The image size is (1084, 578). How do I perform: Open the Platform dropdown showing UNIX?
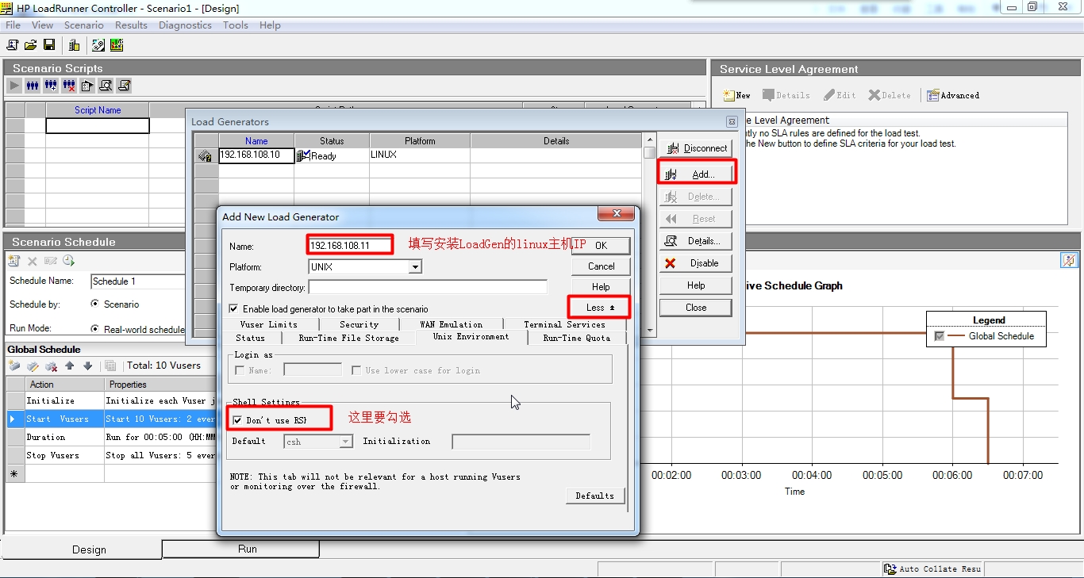[415, 267]
